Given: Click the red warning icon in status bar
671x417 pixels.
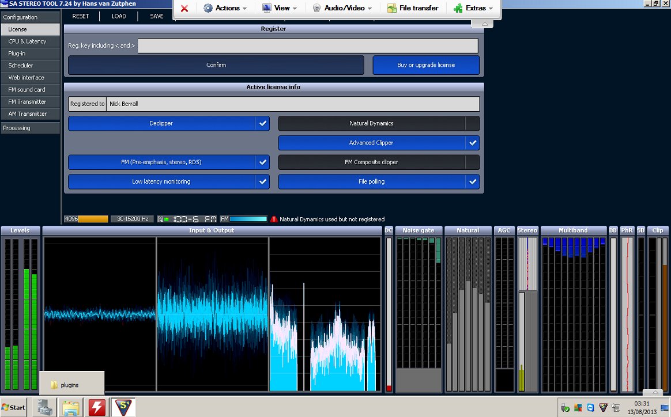Looking at the screenshot, I should (274, 219).
